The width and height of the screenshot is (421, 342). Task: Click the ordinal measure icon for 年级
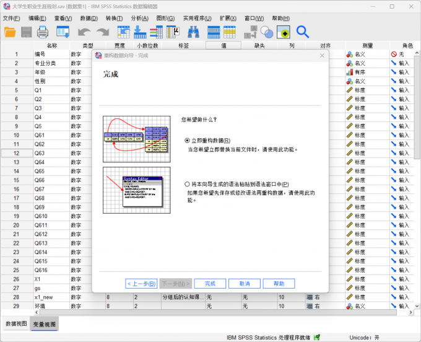click(x=350, y=72)
